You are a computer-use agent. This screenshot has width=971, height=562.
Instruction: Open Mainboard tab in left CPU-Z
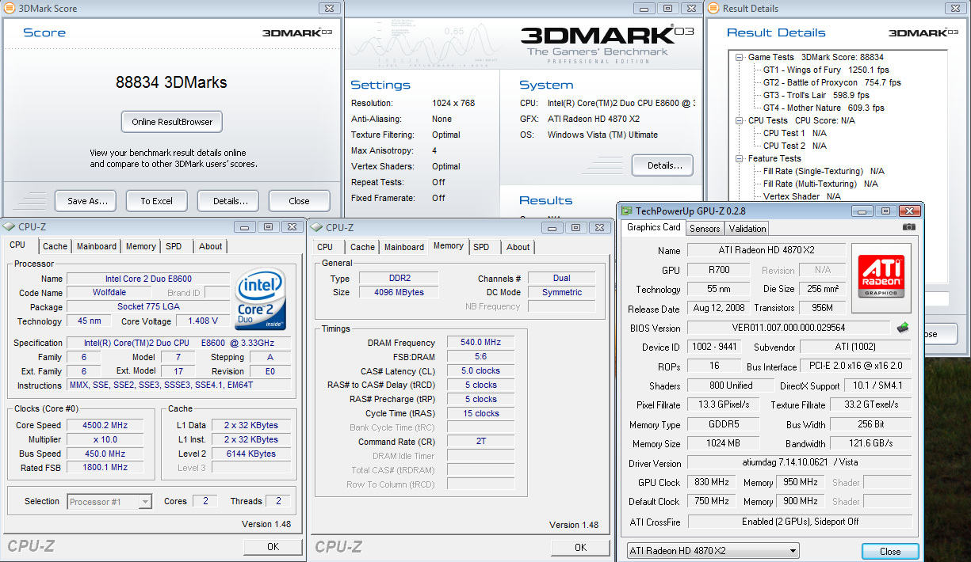coord(97,246)
